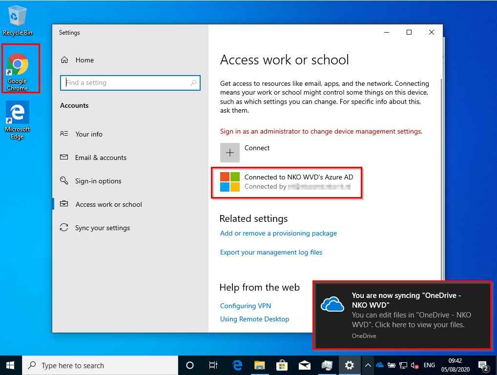The height and width of the screenshot is (375, 497).
Task: Open Add or remove a provisioning package
Action: coord(278,233)
